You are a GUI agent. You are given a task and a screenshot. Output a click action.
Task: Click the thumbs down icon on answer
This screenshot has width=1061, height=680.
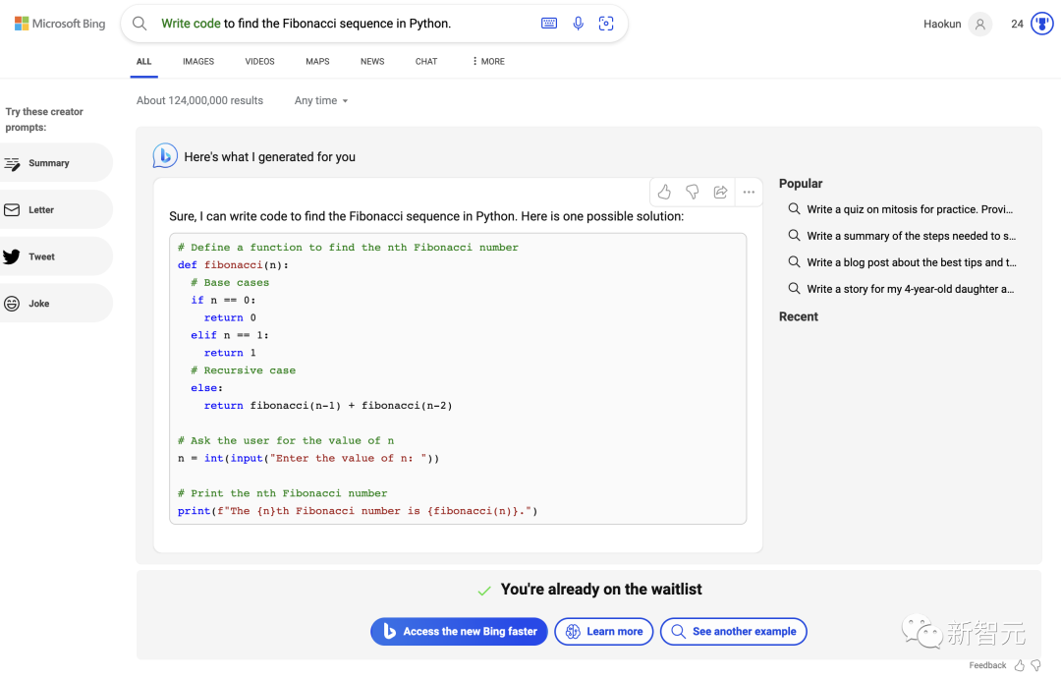693,192
